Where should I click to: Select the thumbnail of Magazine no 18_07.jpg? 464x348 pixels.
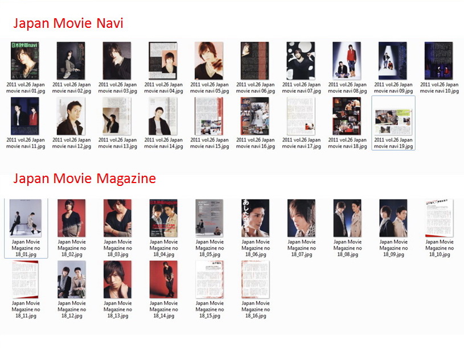(302, 218)
